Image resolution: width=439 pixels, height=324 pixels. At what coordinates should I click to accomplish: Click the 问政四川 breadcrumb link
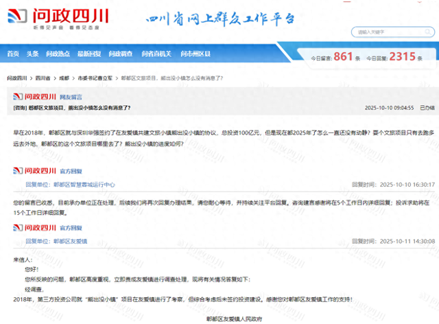[17, 78]
